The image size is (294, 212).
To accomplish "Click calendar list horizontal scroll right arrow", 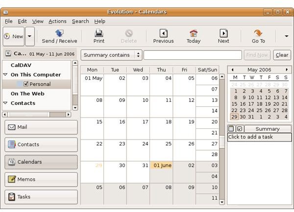I will click(x=69, y=114).
